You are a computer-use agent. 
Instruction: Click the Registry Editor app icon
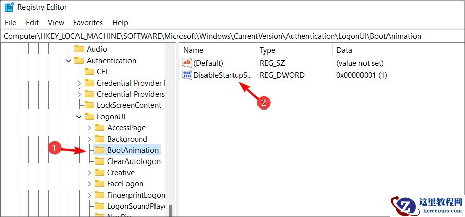coord(9,7)
